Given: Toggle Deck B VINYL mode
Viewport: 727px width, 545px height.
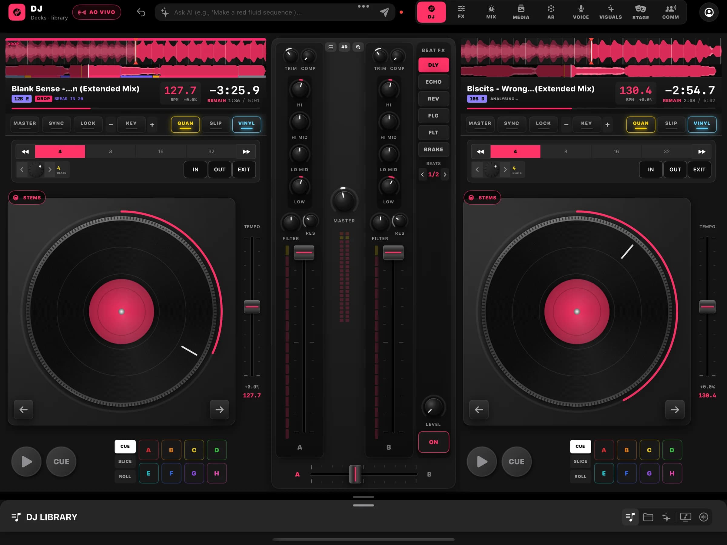Looking at the screenshot, I should 702,124.
